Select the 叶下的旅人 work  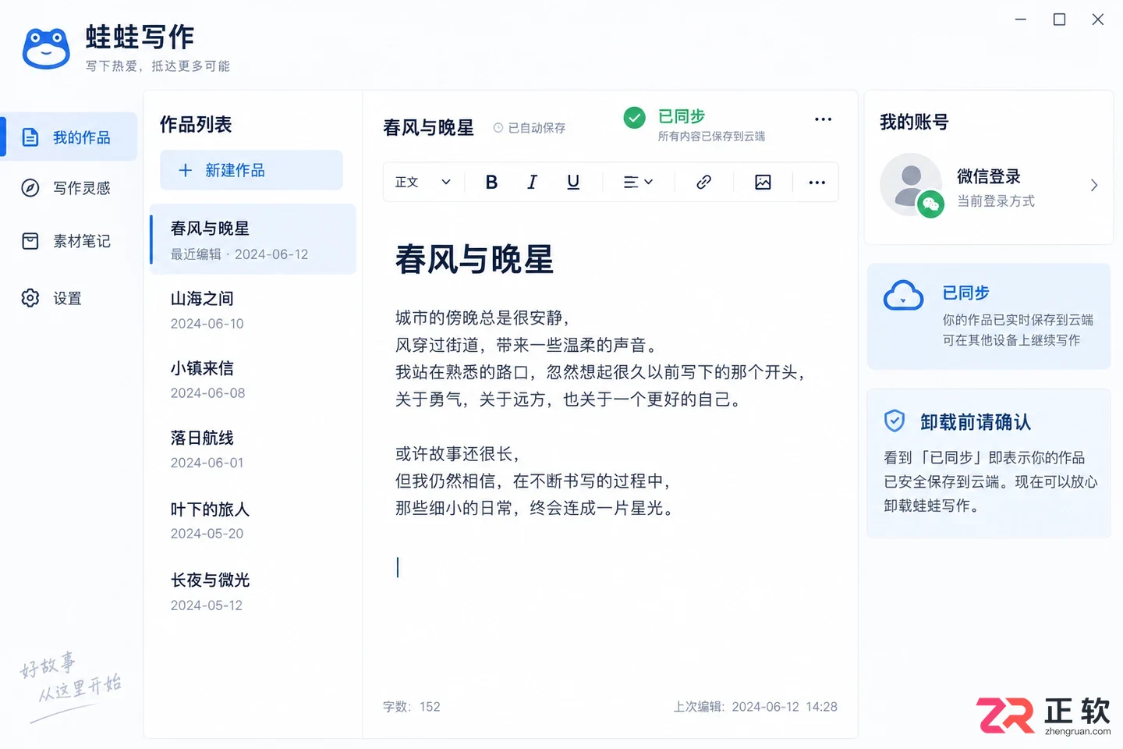click(253, 520)
